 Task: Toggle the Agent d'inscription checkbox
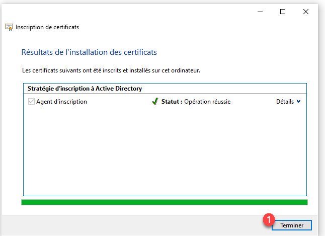[31, 102]
